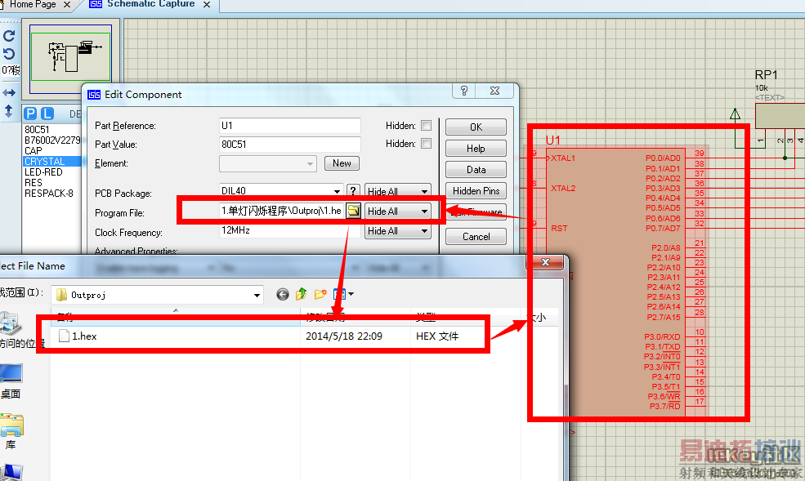
Task: Toggle Hidden checkbox for Part Value
Action: (x=426, y=144)
